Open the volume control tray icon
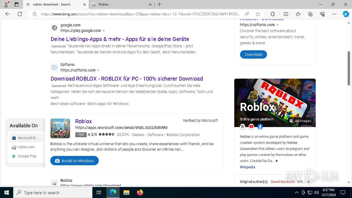 point(317,193)
